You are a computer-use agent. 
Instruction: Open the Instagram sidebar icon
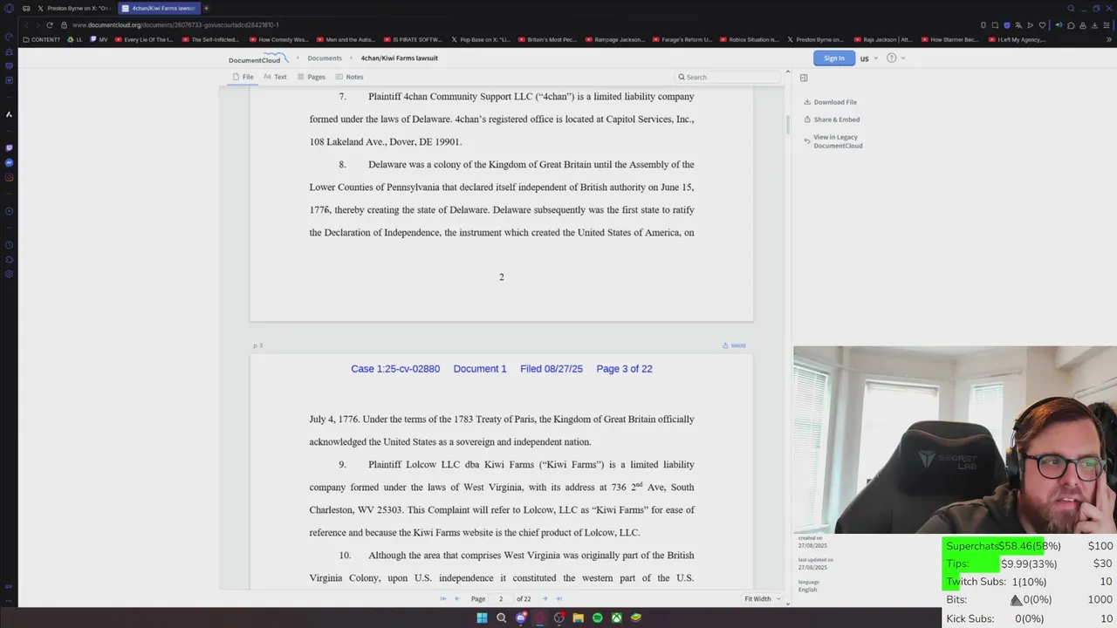(x=9, y=177)
